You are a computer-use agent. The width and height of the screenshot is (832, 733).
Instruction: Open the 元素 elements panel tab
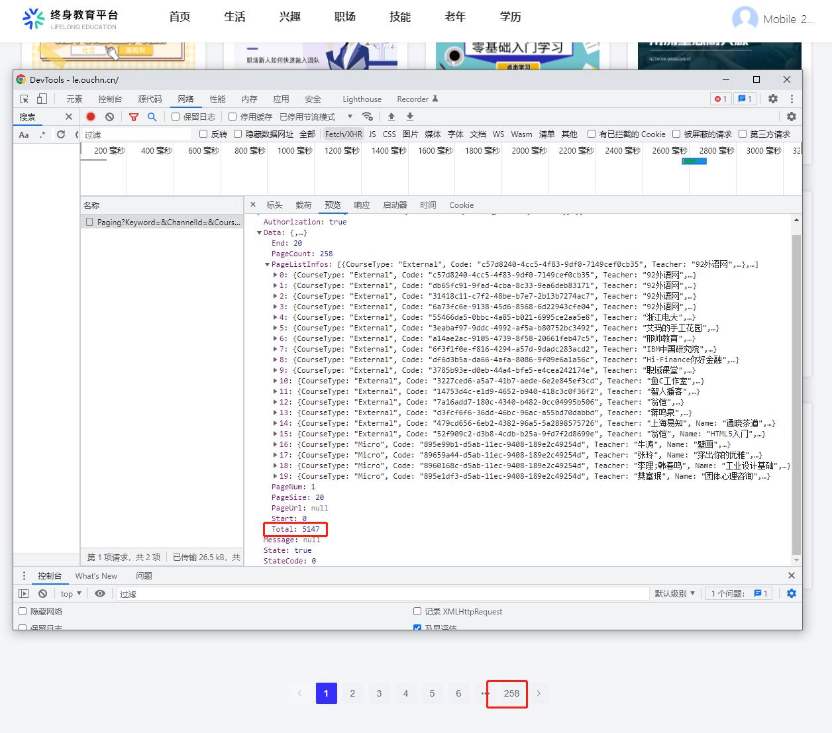coord(74,99)
